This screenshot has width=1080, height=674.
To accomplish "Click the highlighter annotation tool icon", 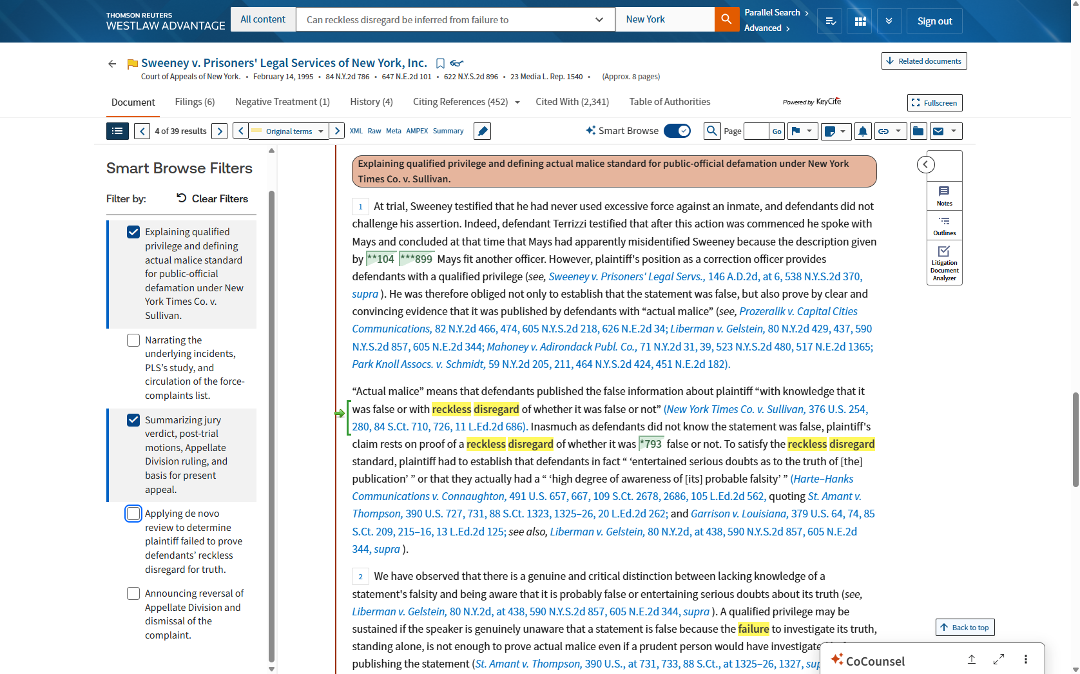I will point(482,131).
